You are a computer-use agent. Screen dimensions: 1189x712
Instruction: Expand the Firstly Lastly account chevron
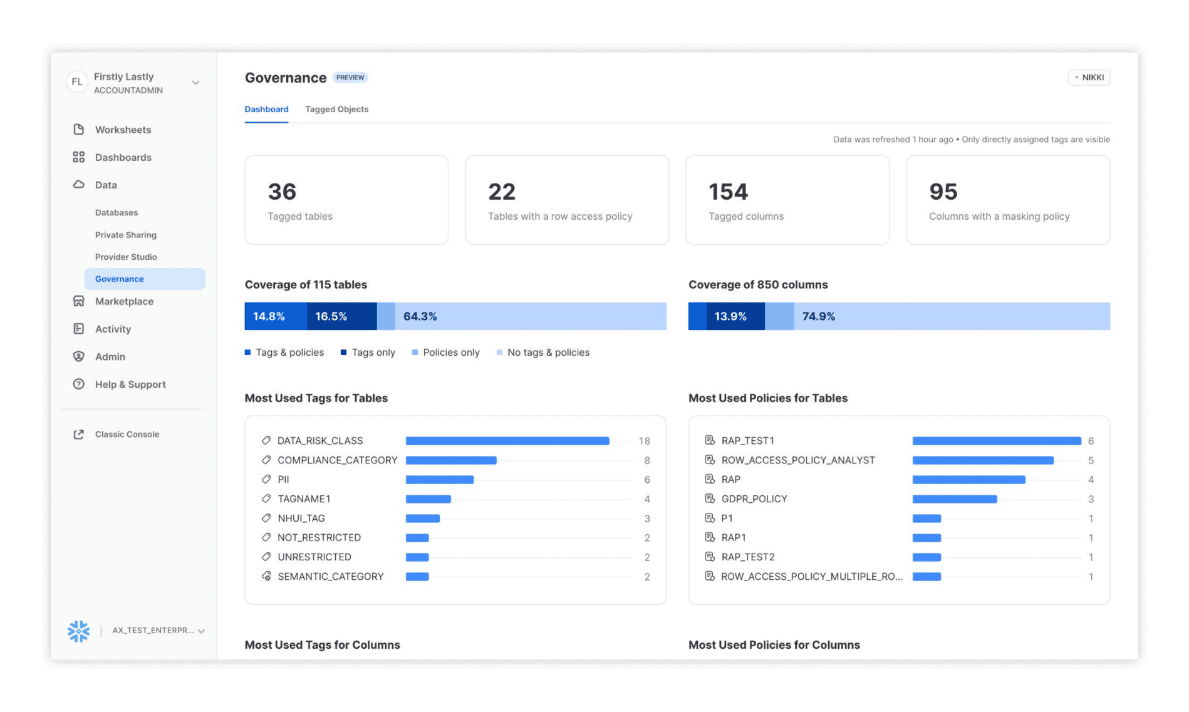click(195, 83)
